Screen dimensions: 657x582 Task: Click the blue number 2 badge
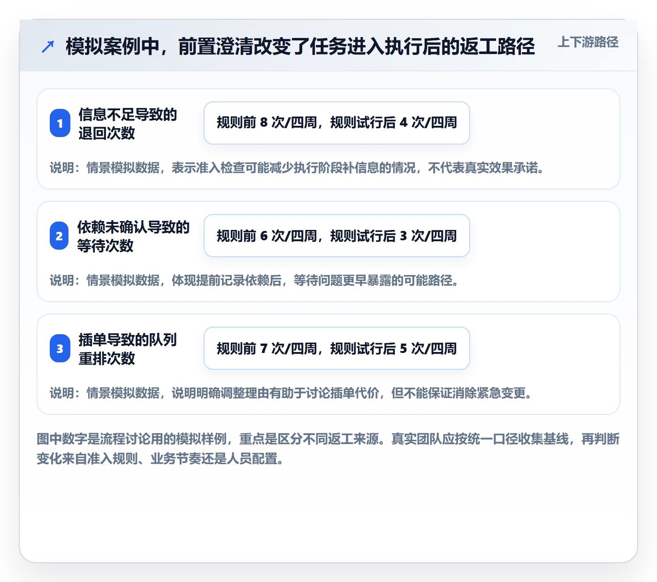(x=60, y=236)
